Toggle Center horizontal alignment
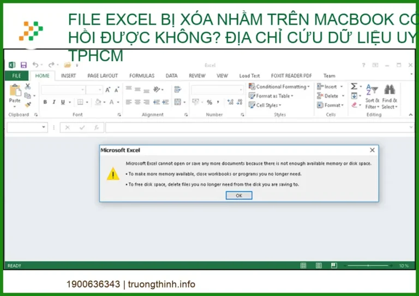This screenshot has width=419, height=296. click(x=137, y=102)
